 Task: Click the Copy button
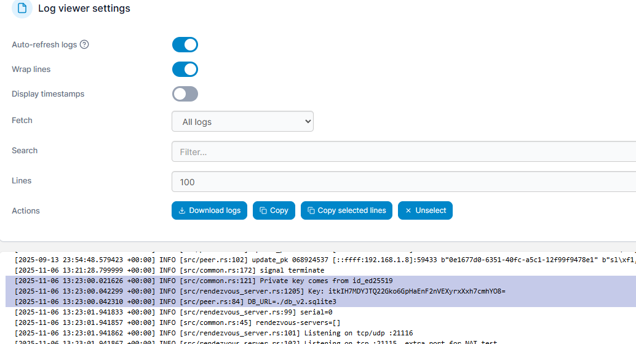274,210
